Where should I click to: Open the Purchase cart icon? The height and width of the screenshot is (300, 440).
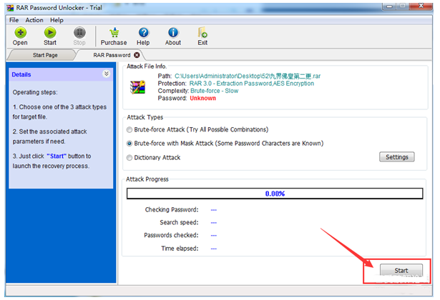click(114, 33)
